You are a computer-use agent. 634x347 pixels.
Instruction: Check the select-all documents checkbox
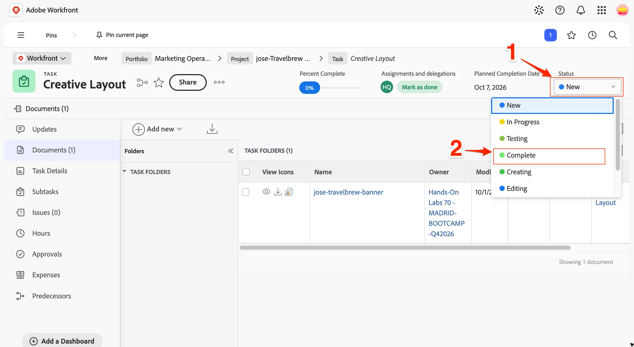point(246,172)
